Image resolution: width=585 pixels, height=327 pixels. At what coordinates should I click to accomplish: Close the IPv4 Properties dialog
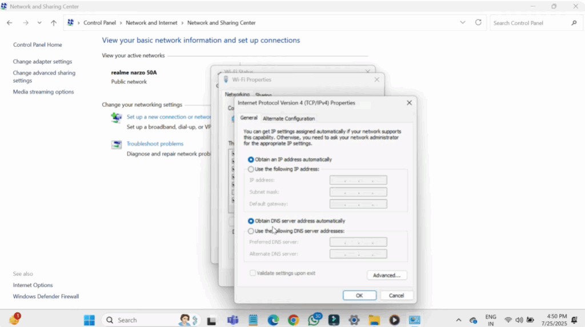[409, 103]
